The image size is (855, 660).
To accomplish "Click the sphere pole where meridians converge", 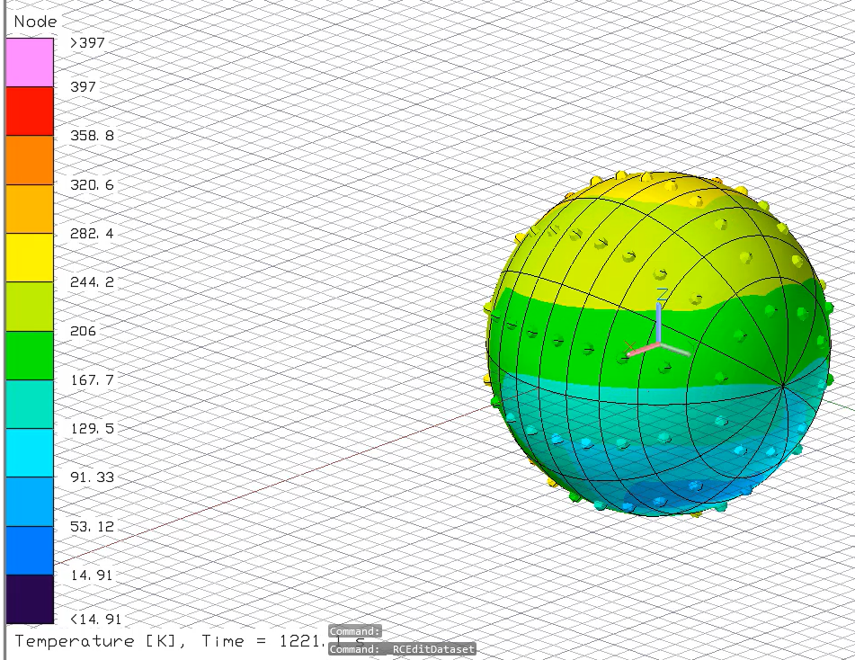I will [x=783, y=386].
